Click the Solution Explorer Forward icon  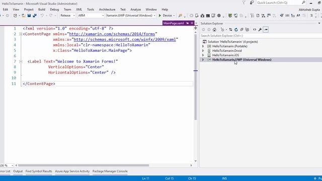point(209,30)
